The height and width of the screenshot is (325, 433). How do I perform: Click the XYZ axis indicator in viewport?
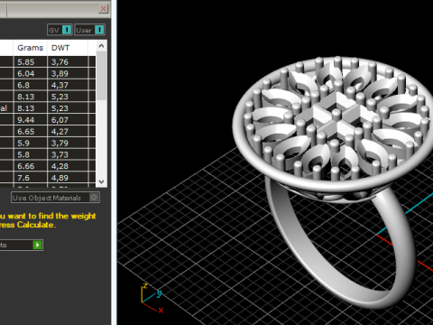[152, 298]
